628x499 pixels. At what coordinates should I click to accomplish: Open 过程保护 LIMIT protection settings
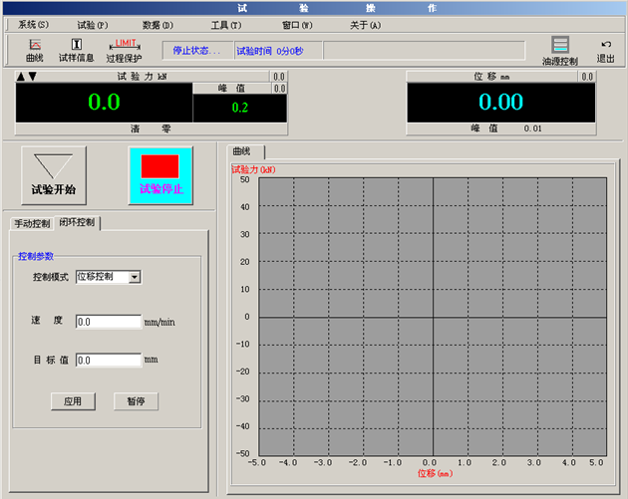click(125, 50)
